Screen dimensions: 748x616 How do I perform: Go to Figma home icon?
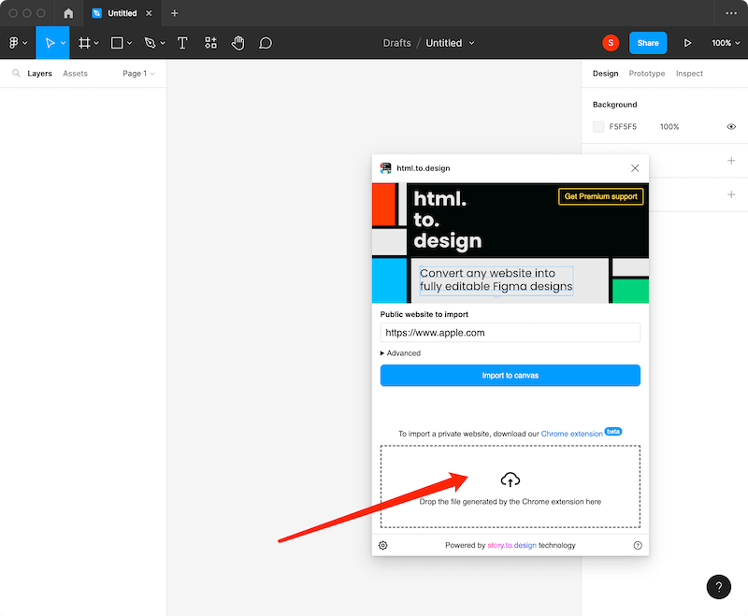[68, 13]
